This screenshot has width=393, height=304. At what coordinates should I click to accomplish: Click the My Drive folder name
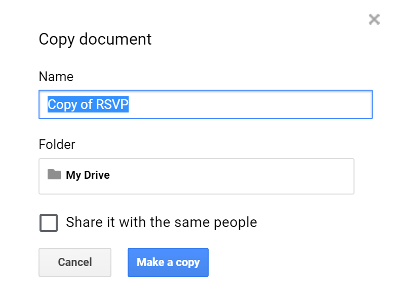[88, 175]
